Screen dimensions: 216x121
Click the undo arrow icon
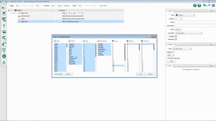205,5
